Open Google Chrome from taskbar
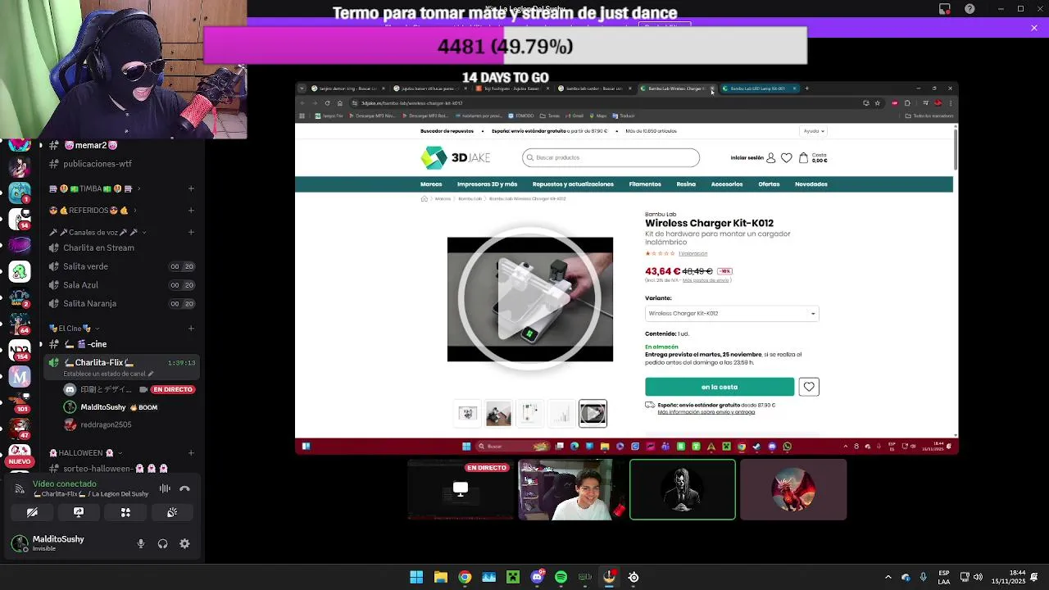The image size is (1049, 590). (x=465, y=577)
